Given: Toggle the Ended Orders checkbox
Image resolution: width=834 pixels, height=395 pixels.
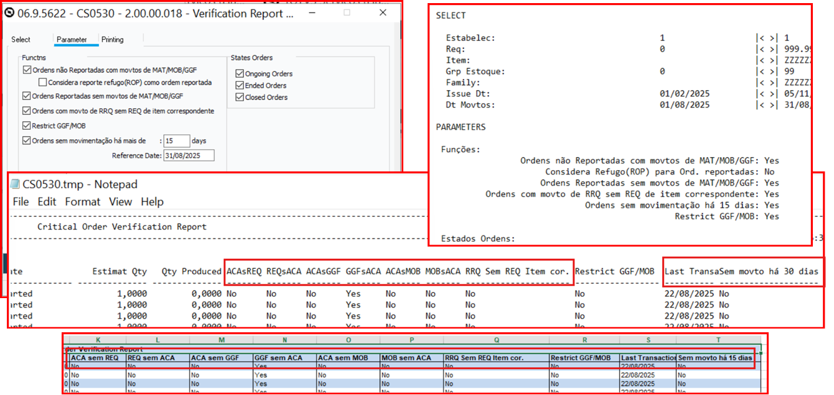Looking at the screenshot, I should coord(240,85).
